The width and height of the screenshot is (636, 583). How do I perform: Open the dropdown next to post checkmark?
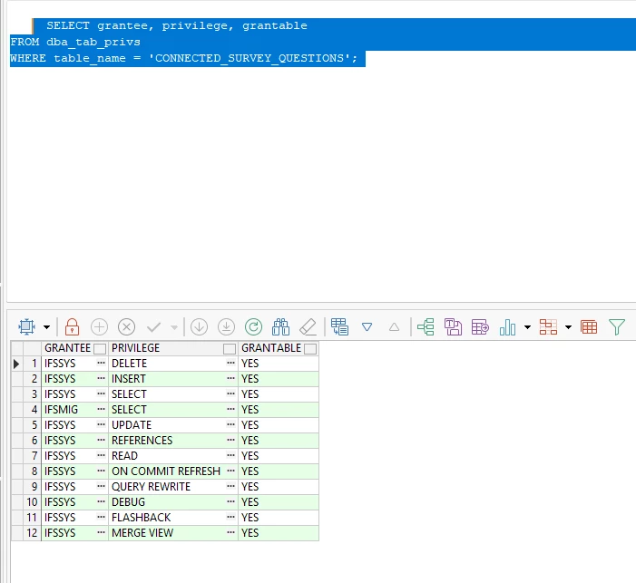(174, 327)
